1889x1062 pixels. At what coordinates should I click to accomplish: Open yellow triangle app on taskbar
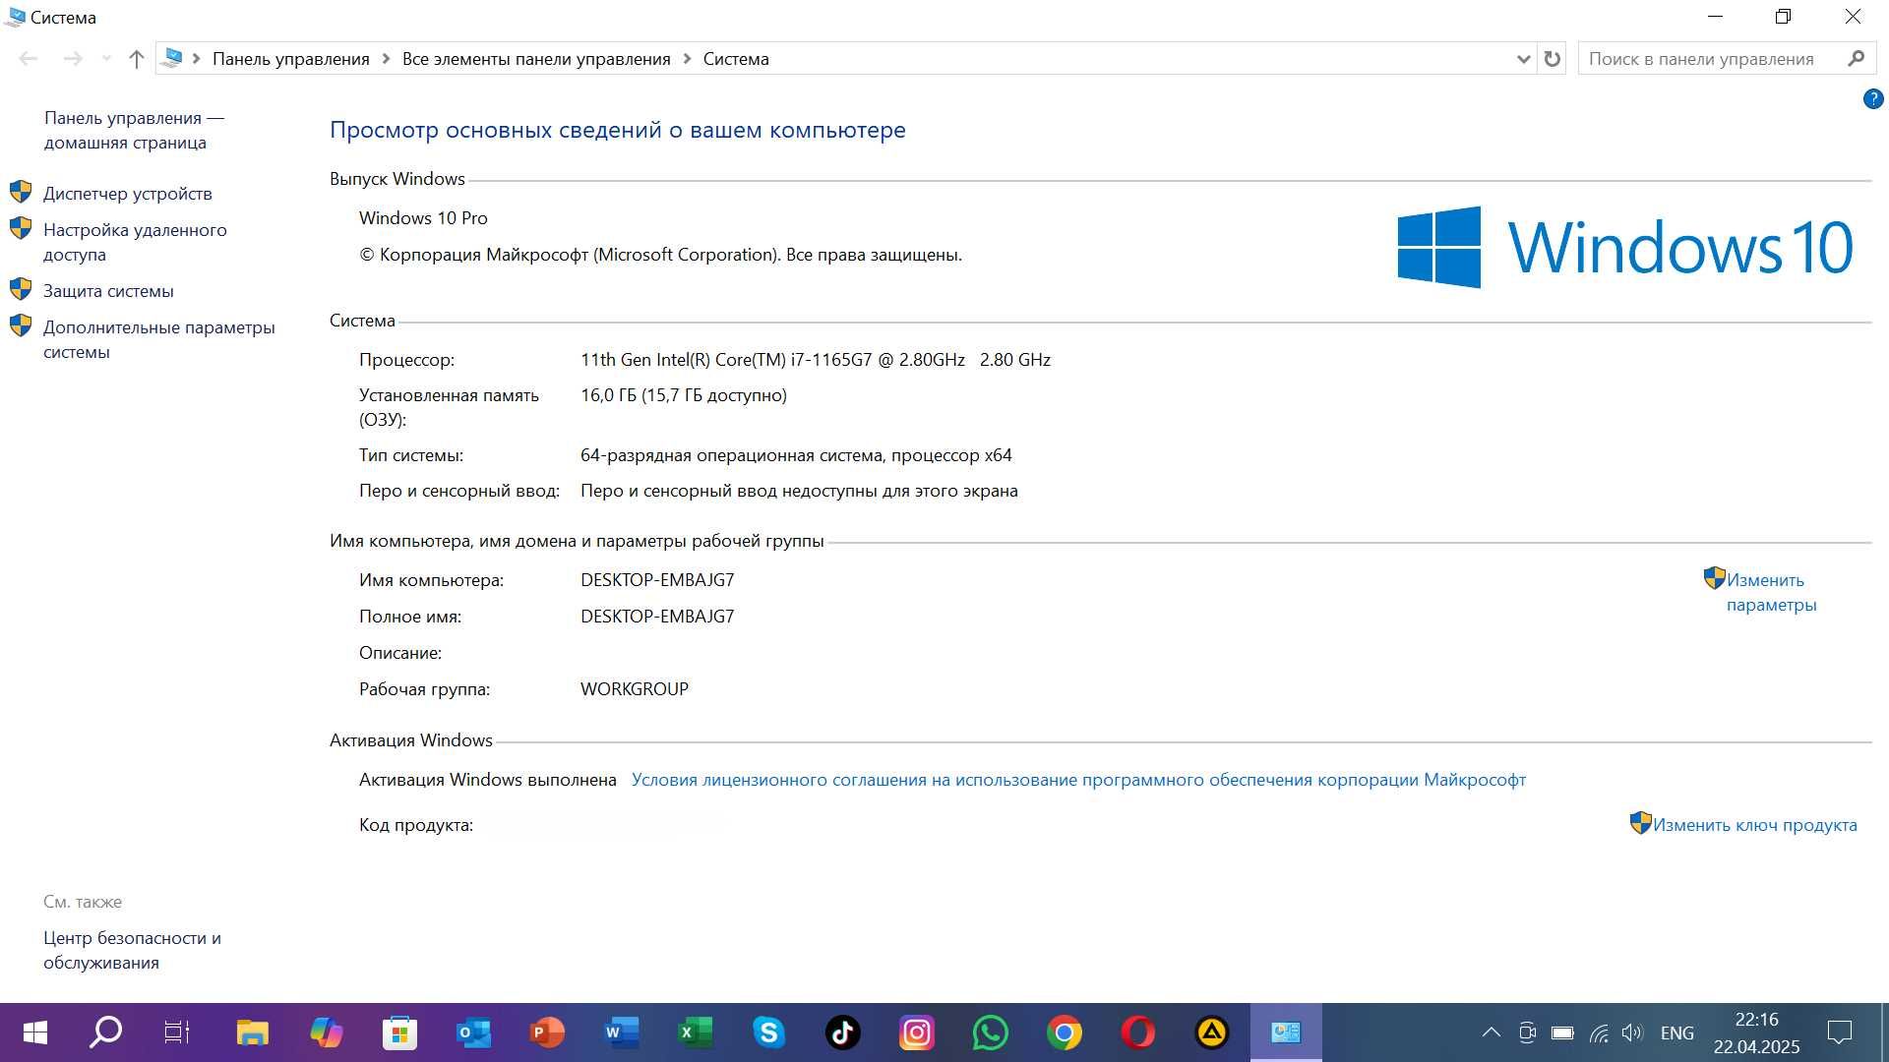click(1211, 1032)
